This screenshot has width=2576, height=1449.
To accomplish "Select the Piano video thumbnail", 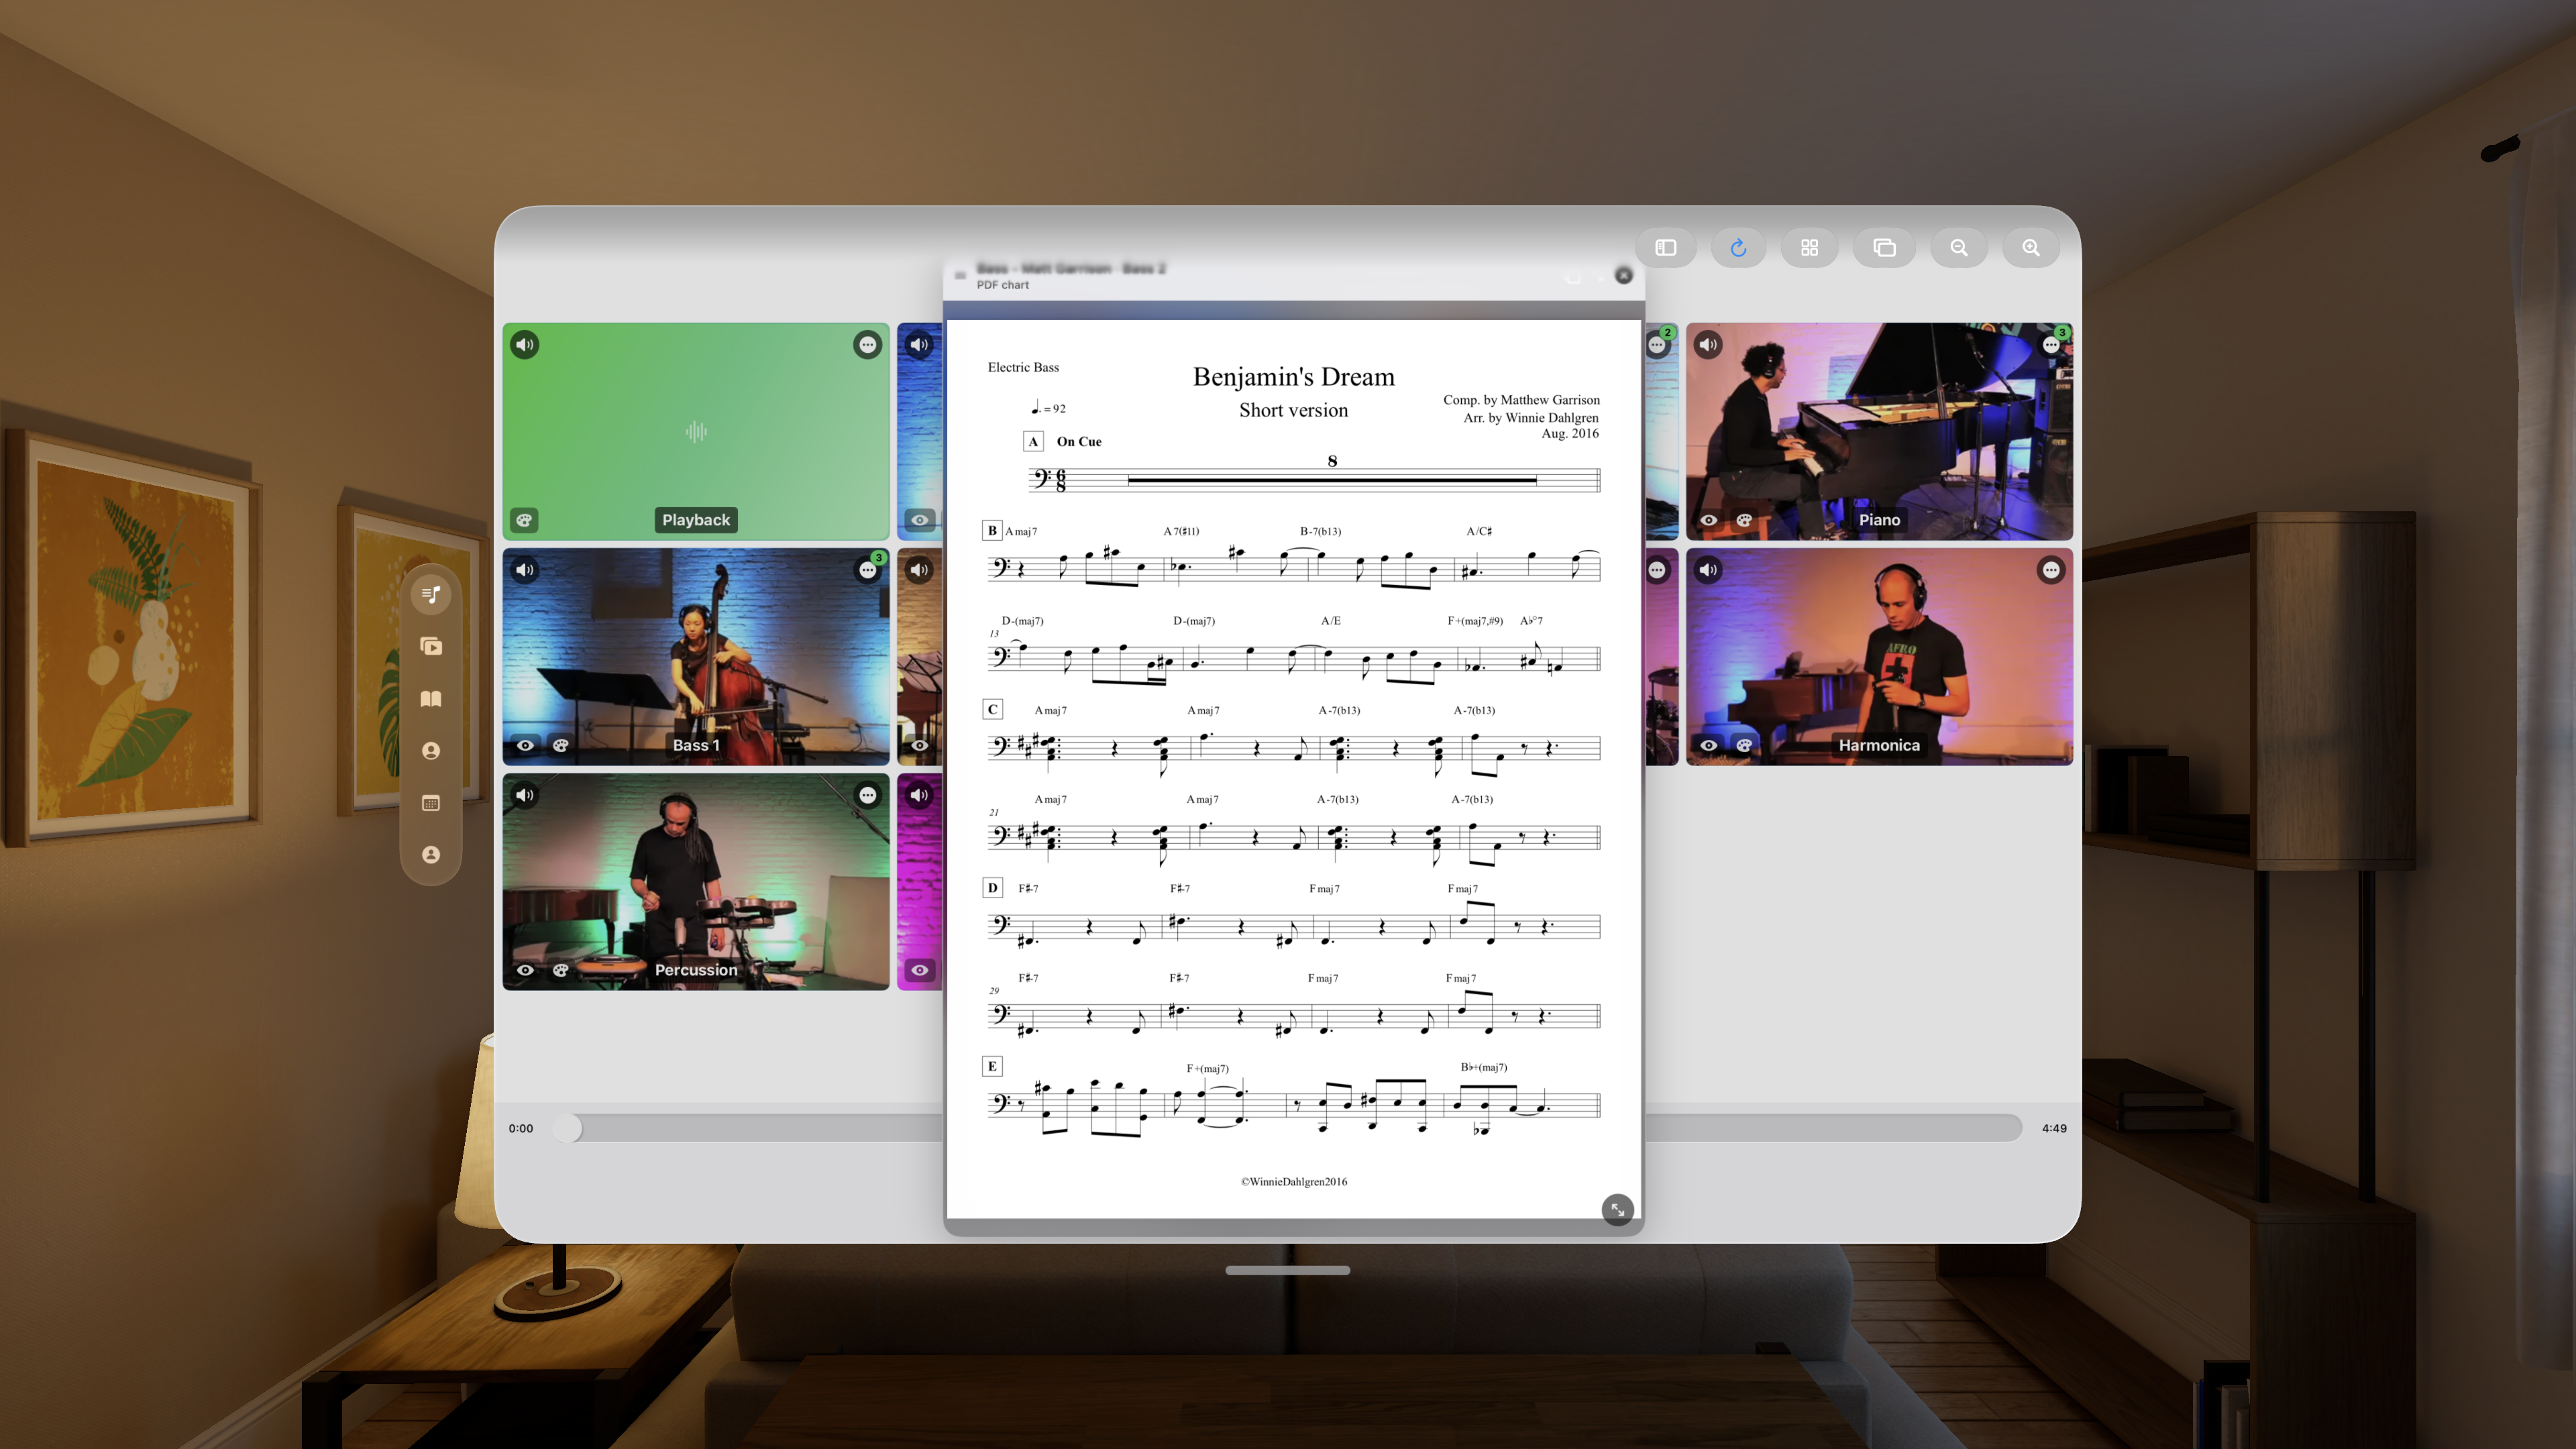I will (x=1879, y=431).
